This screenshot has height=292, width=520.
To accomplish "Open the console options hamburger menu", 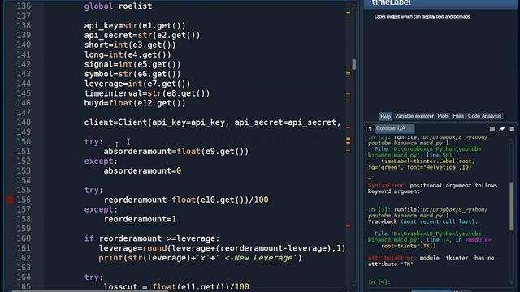I will [x=512, y=129].
